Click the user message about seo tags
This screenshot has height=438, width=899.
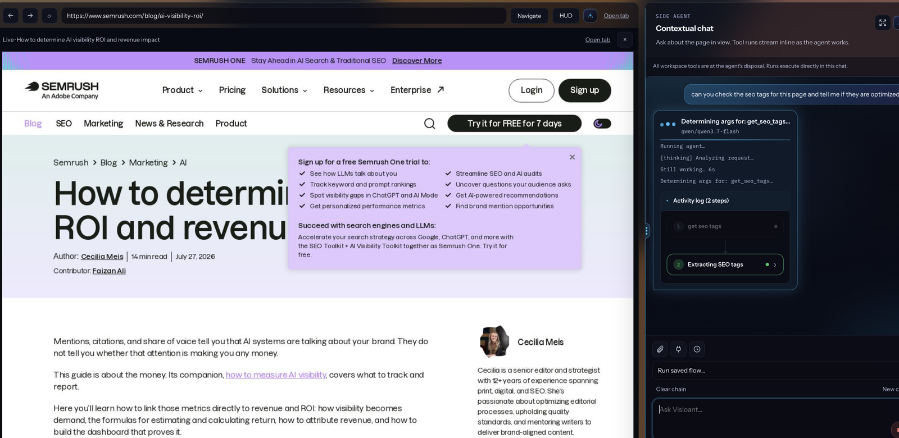[792, 94]
